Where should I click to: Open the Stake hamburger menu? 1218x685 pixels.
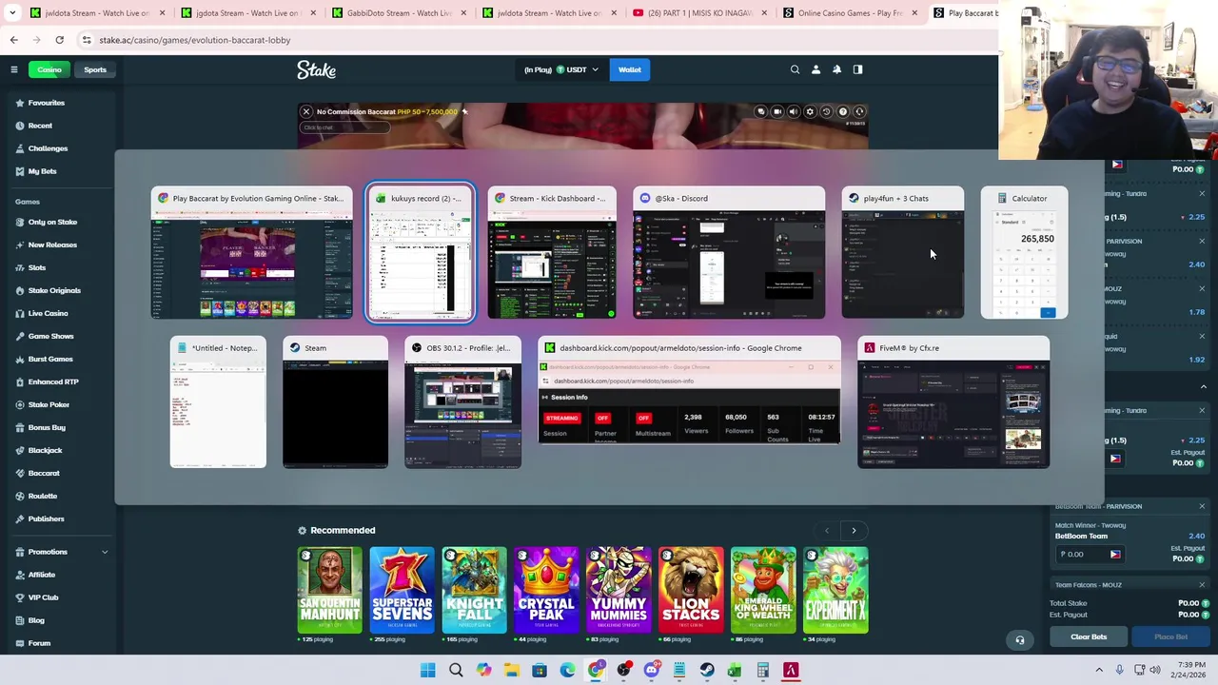click(14, 69)
